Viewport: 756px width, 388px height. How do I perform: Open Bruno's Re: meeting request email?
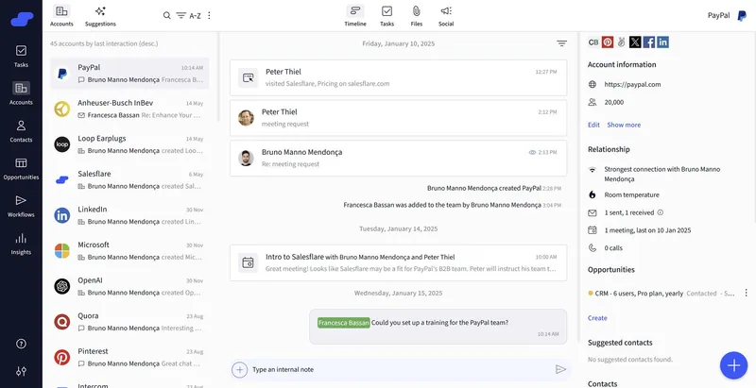click(x=398, y=158)
